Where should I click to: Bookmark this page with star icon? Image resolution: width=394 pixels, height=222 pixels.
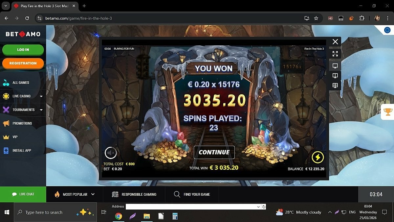click(x=316, y=18)
